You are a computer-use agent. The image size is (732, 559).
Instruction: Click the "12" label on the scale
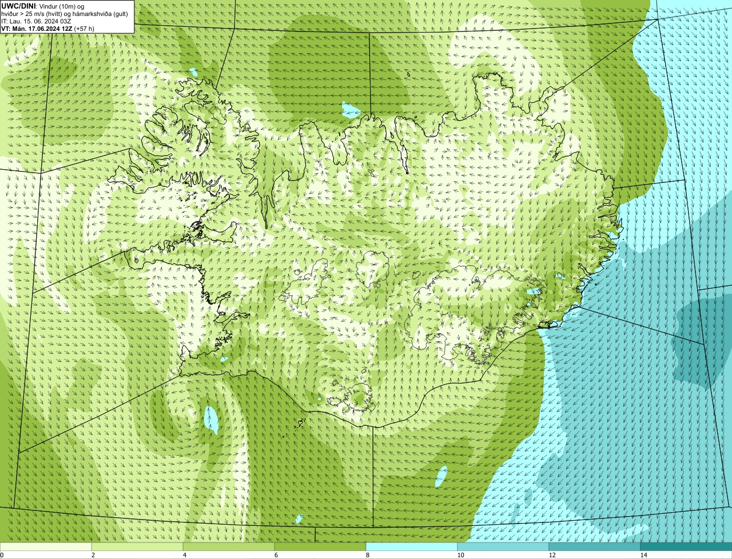552,555
